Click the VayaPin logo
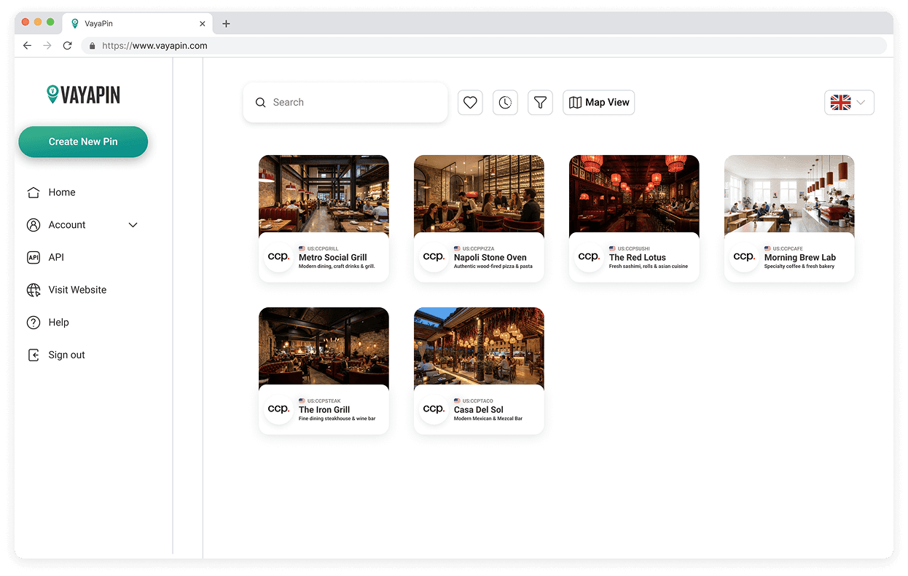This screenshot has width=908, height=576. click(x=83, y=95)
